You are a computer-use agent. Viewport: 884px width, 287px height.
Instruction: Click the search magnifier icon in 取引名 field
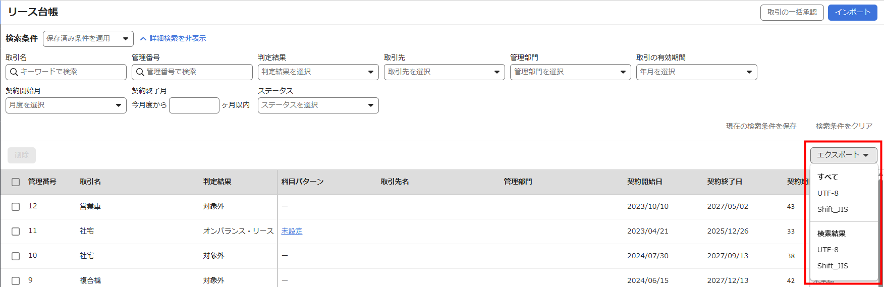14,72
